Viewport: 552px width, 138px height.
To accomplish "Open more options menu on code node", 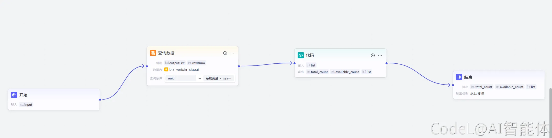I will pyautogui.click(x=380, y=56).
